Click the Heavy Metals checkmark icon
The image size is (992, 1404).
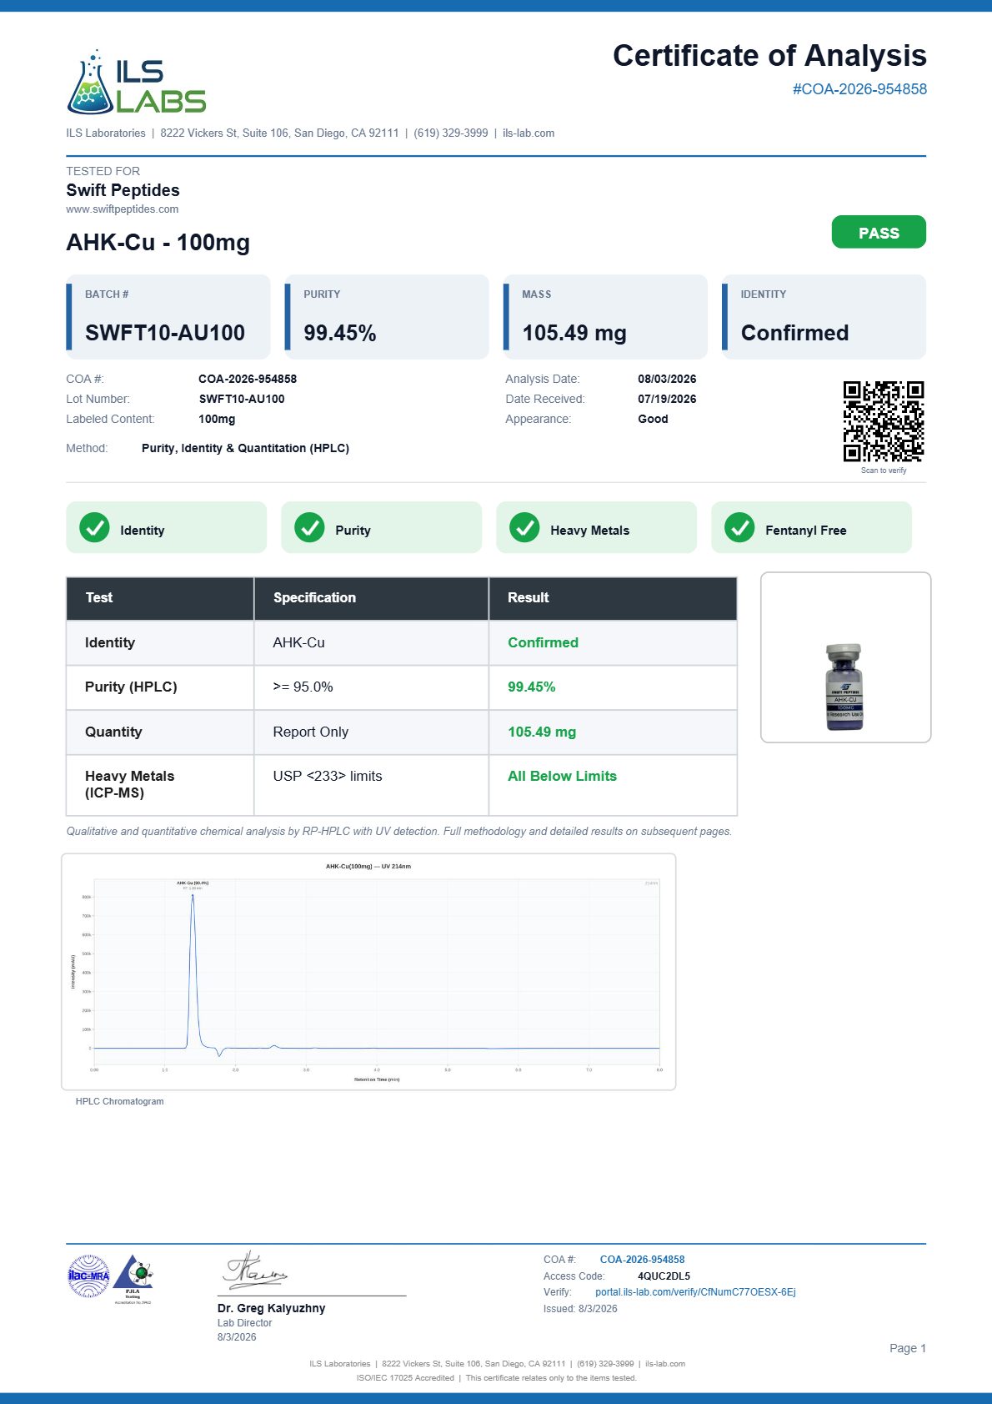point(524,527)
